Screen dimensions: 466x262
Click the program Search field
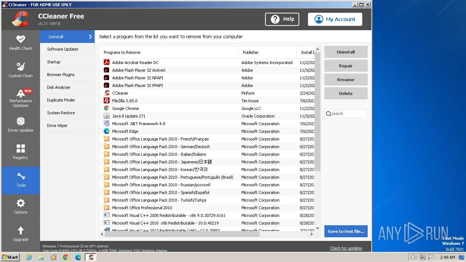click(x=345, y=114)
